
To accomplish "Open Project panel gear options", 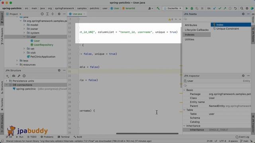I will (59, 14).
